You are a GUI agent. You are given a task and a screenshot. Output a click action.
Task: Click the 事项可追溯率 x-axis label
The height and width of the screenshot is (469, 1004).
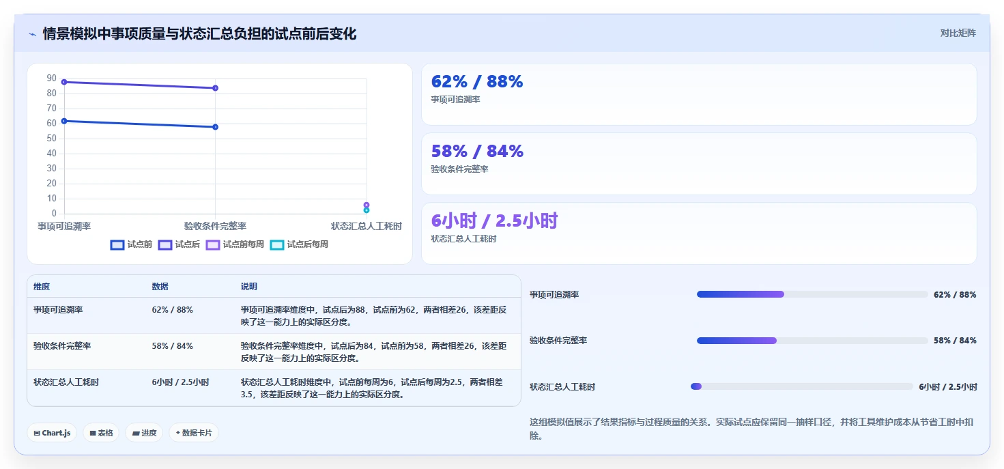click(x=64, y=226)
